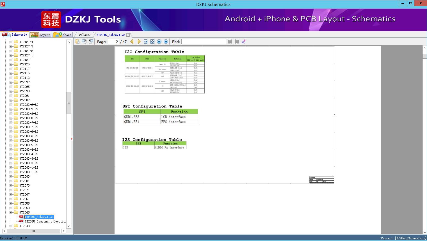427x241 pixels.
Task: Click the red side panel collapse arrow
Action: coord(72,139)
